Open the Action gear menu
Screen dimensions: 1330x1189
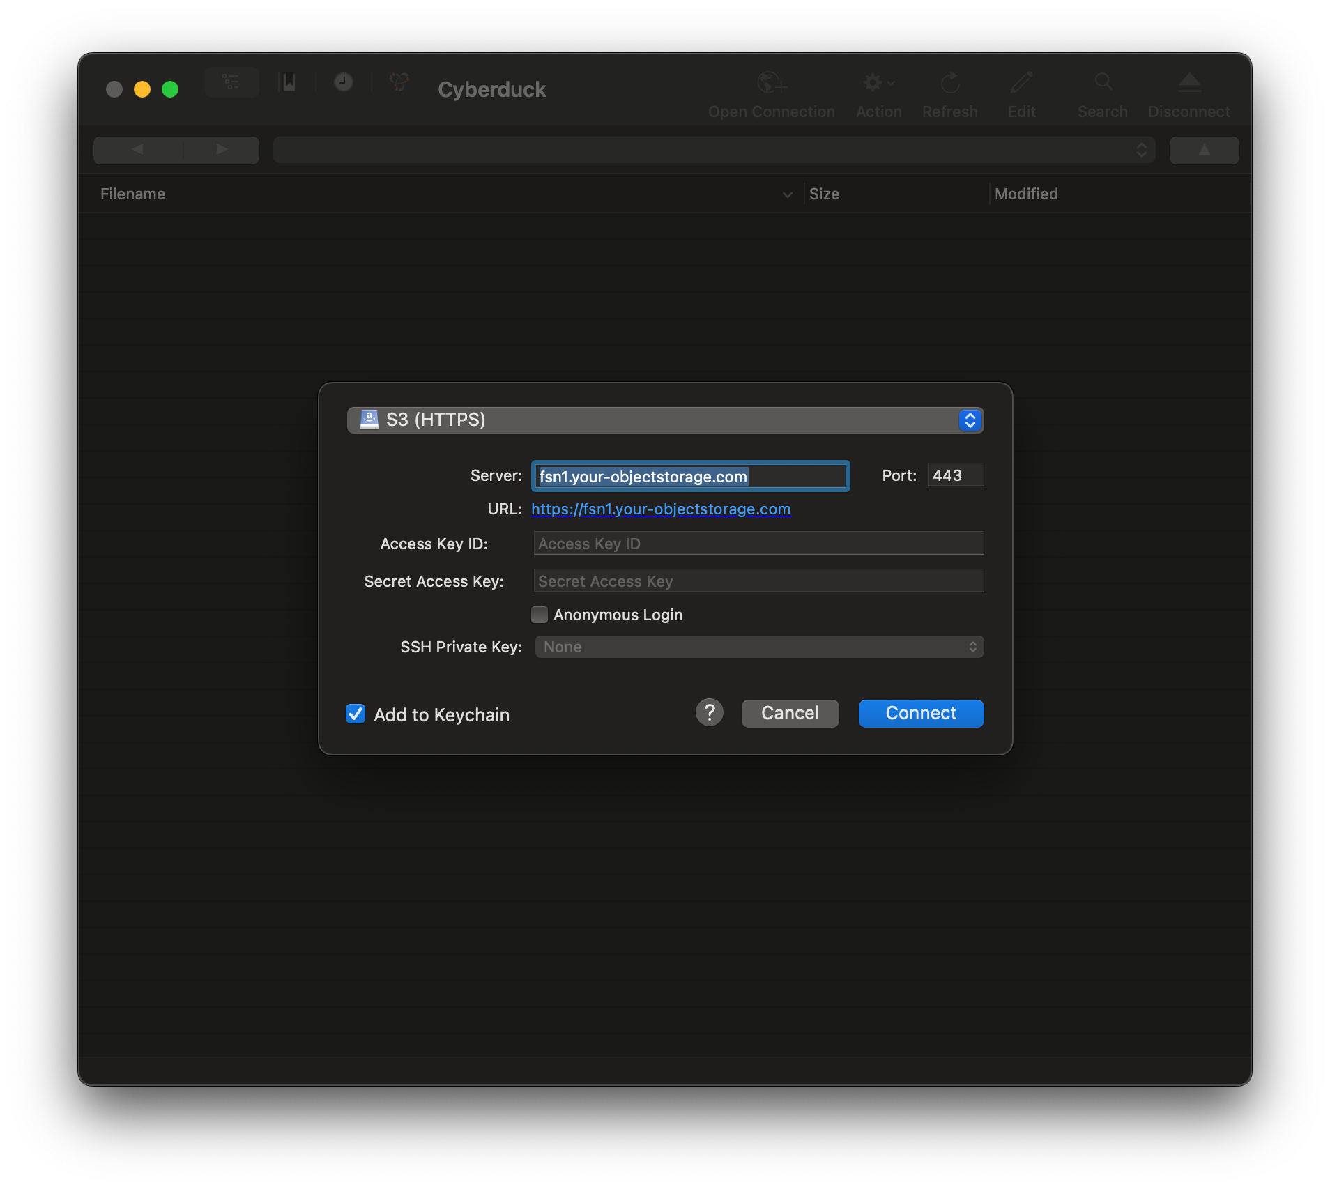878,84
